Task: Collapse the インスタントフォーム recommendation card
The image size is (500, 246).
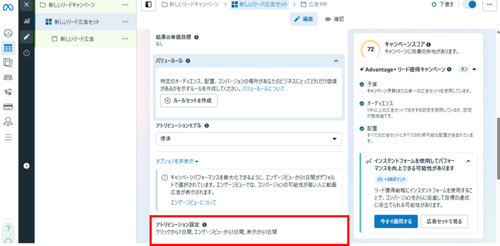Action: click(468, 161)
